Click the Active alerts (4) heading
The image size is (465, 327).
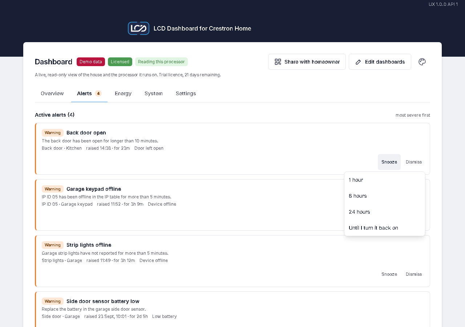point(54,115)
